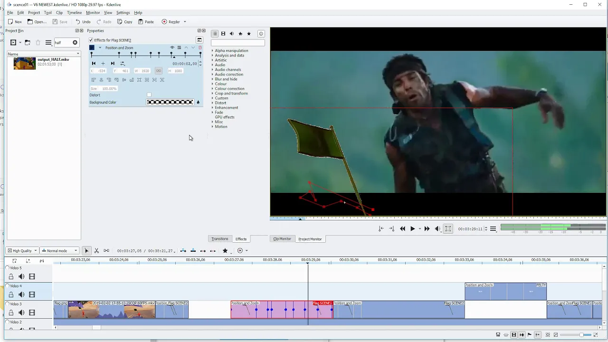
Task: Toggle Position and Zoom effect visibility eye
Action: [x=172, y=47]
